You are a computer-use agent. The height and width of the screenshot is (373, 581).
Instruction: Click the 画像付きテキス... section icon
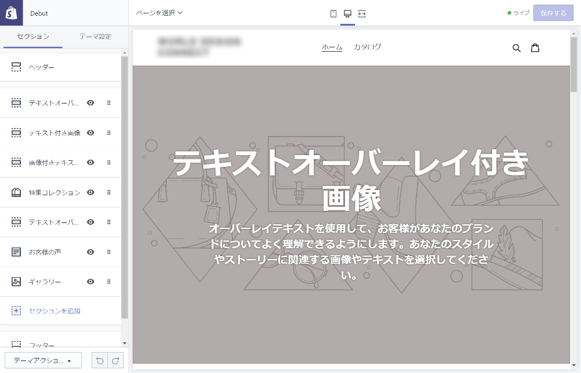[x=16, y=162]
